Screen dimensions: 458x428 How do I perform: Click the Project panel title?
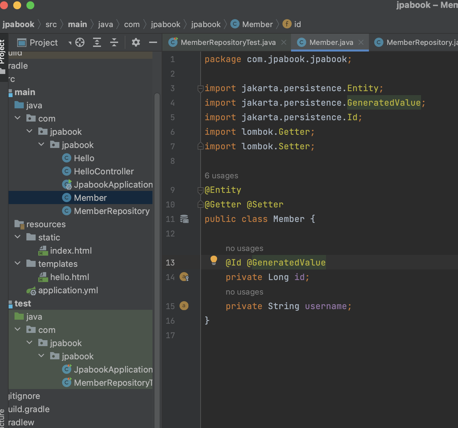coord(44,43)
